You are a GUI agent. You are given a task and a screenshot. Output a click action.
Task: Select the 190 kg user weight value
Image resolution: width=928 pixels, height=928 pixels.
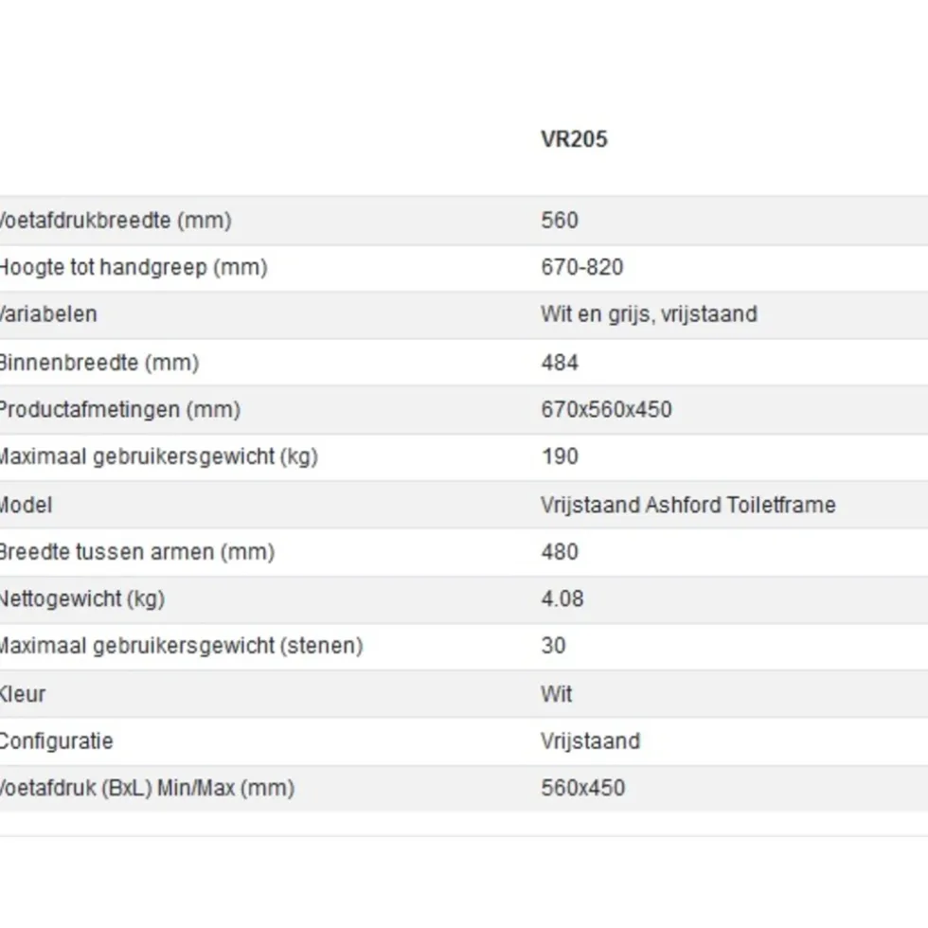(560, 456)
